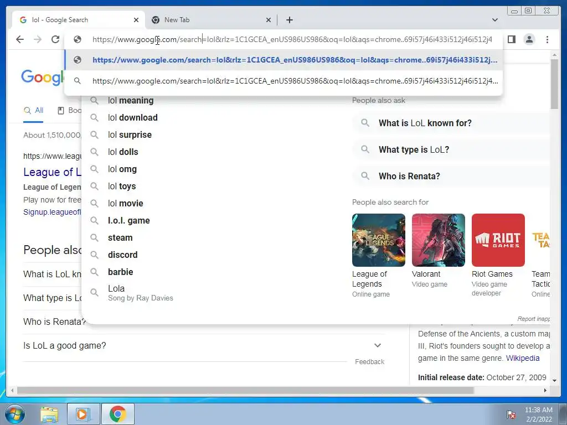The image size is (567, 425).
Task: Select 'l.o.l. game' suggestion
Action: click(128, 220)
